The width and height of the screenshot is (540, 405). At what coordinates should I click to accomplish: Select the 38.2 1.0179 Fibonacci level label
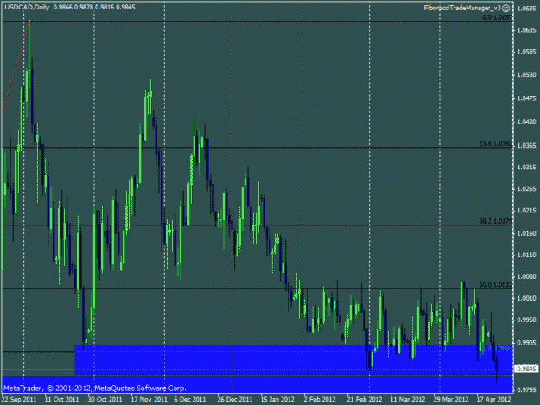[496, 221]
